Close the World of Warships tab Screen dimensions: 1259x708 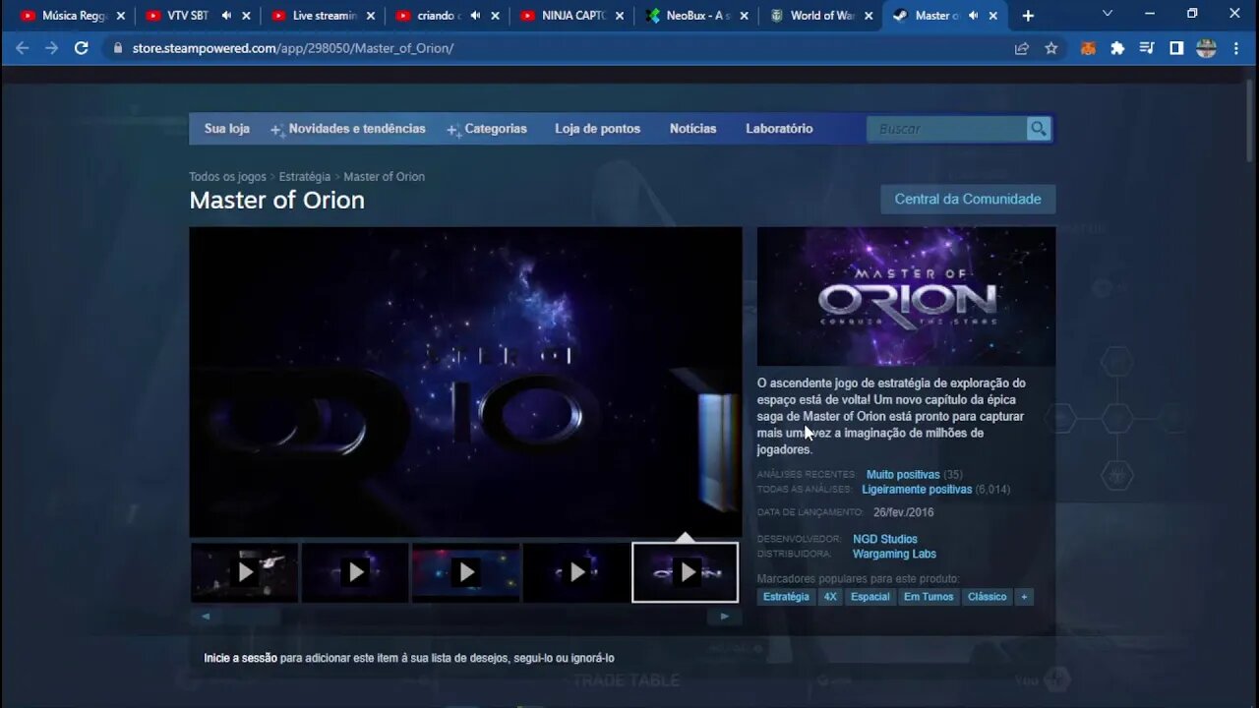[x=869, y=16]
